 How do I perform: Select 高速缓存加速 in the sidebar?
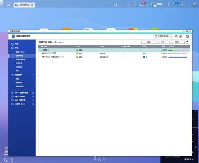21,59
